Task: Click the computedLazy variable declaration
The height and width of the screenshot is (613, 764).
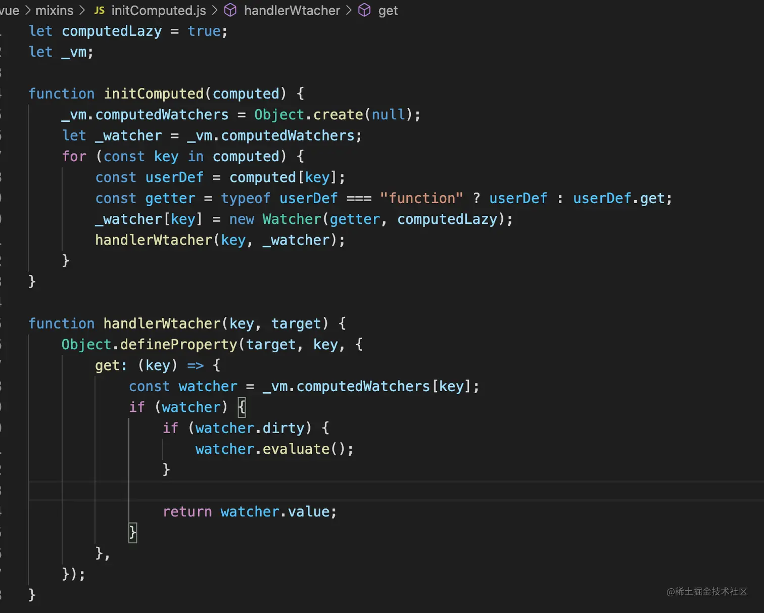Action: click(112, 31)
